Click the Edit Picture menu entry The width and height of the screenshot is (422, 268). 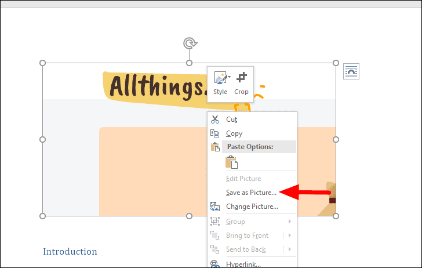pyautogui.click(x=243, y=179)
